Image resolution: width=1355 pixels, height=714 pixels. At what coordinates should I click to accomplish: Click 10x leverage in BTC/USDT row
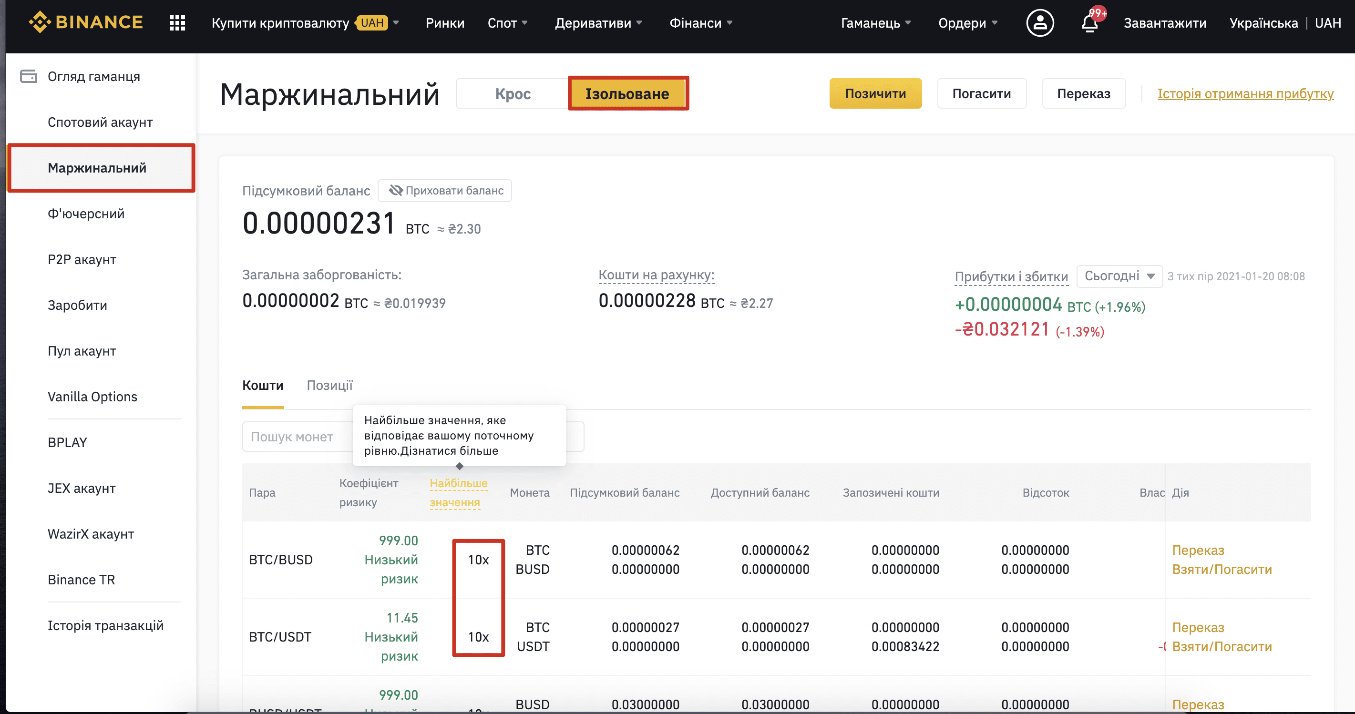coord(478,637)
